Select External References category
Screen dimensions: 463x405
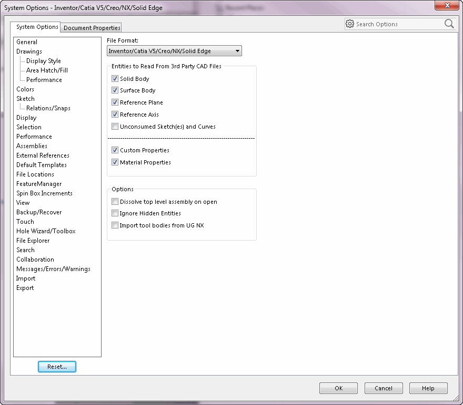(x=43, y=155)
